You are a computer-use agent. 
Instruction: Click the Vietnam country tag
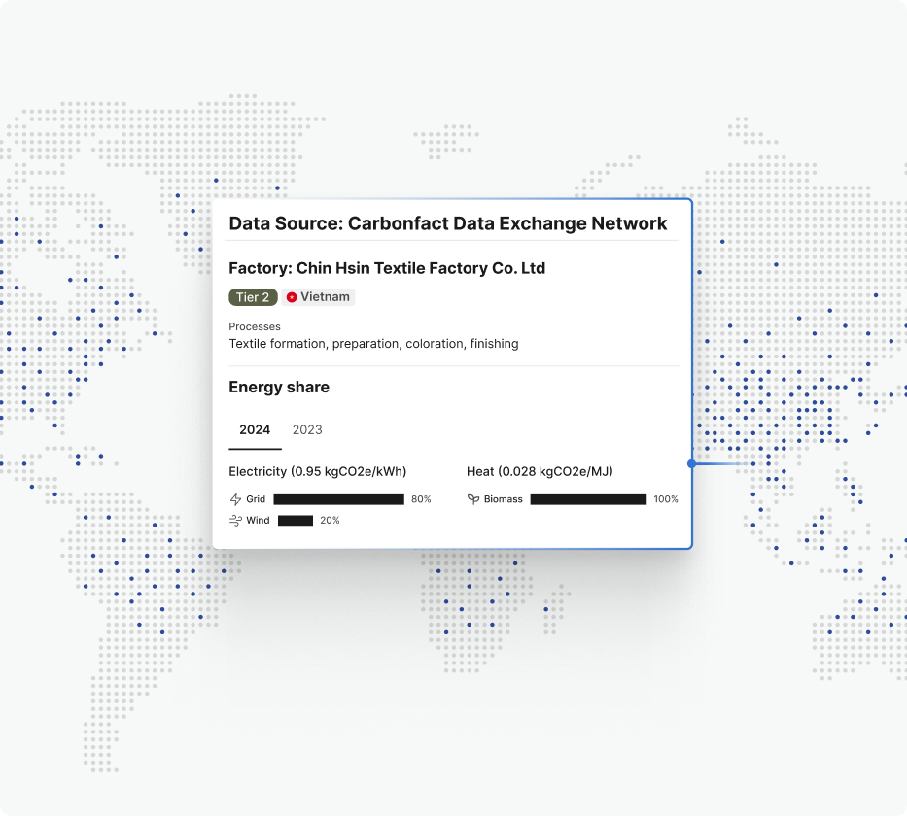tap(318, 297)
